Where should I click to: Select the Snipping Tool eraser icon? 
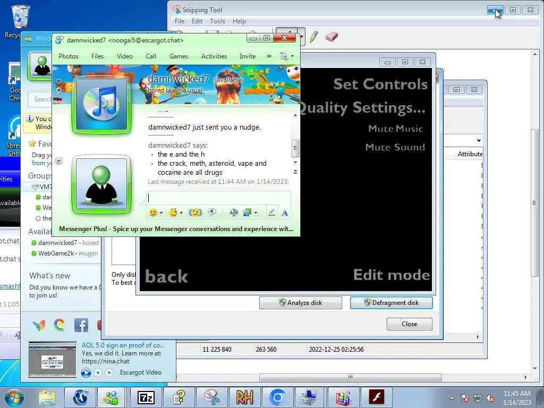331,37
